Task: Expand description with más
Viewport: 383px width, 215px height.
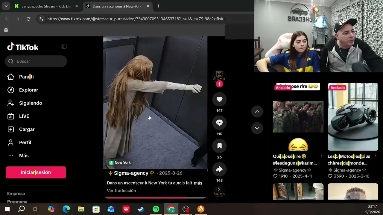Action: [198, 183]
